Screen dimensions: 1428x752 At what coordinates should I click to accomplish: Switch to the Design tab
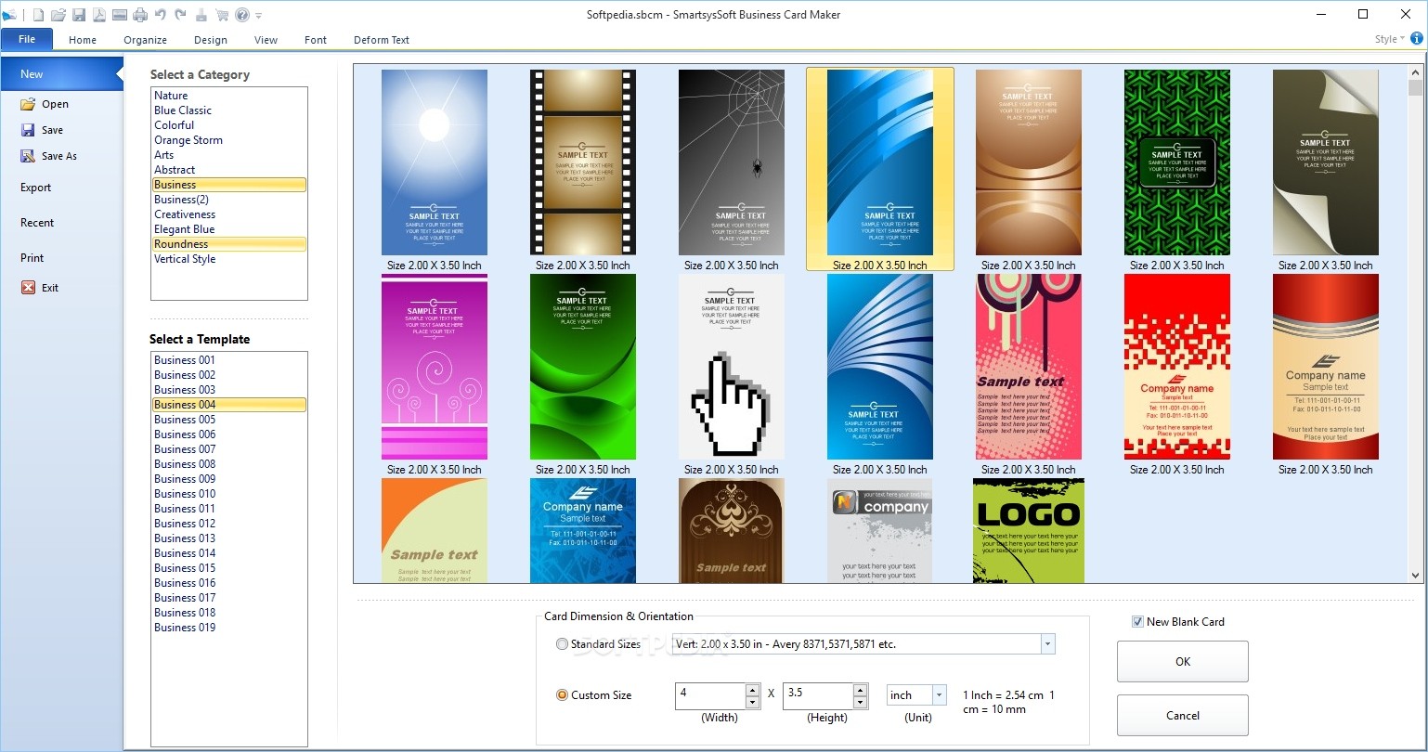click(x=211, y=40)
